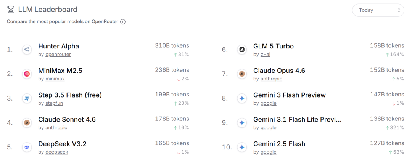Image resolution: width=412 pixels, height=162 pixels.
Task: Open the Hunter Alpha model page
Action: click(x=58, y=46)
